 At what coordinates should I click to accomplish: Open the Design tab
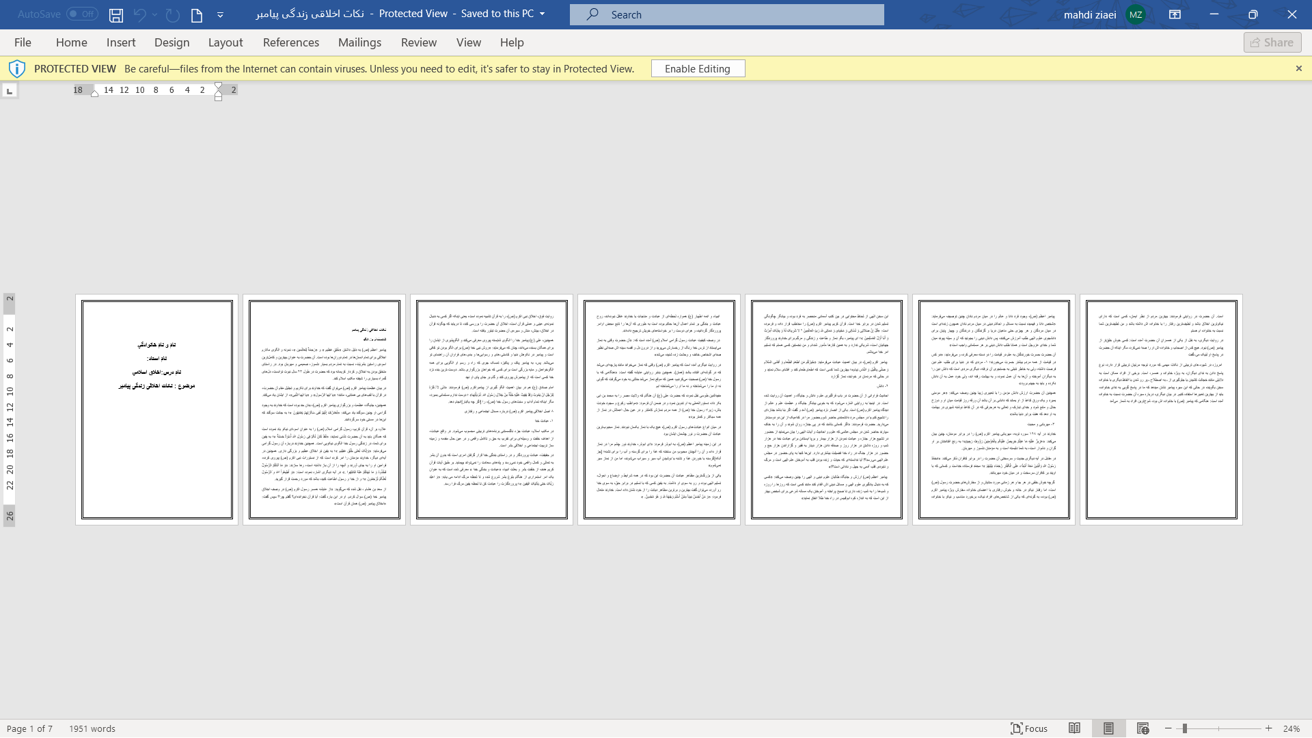tap(172, 42)
